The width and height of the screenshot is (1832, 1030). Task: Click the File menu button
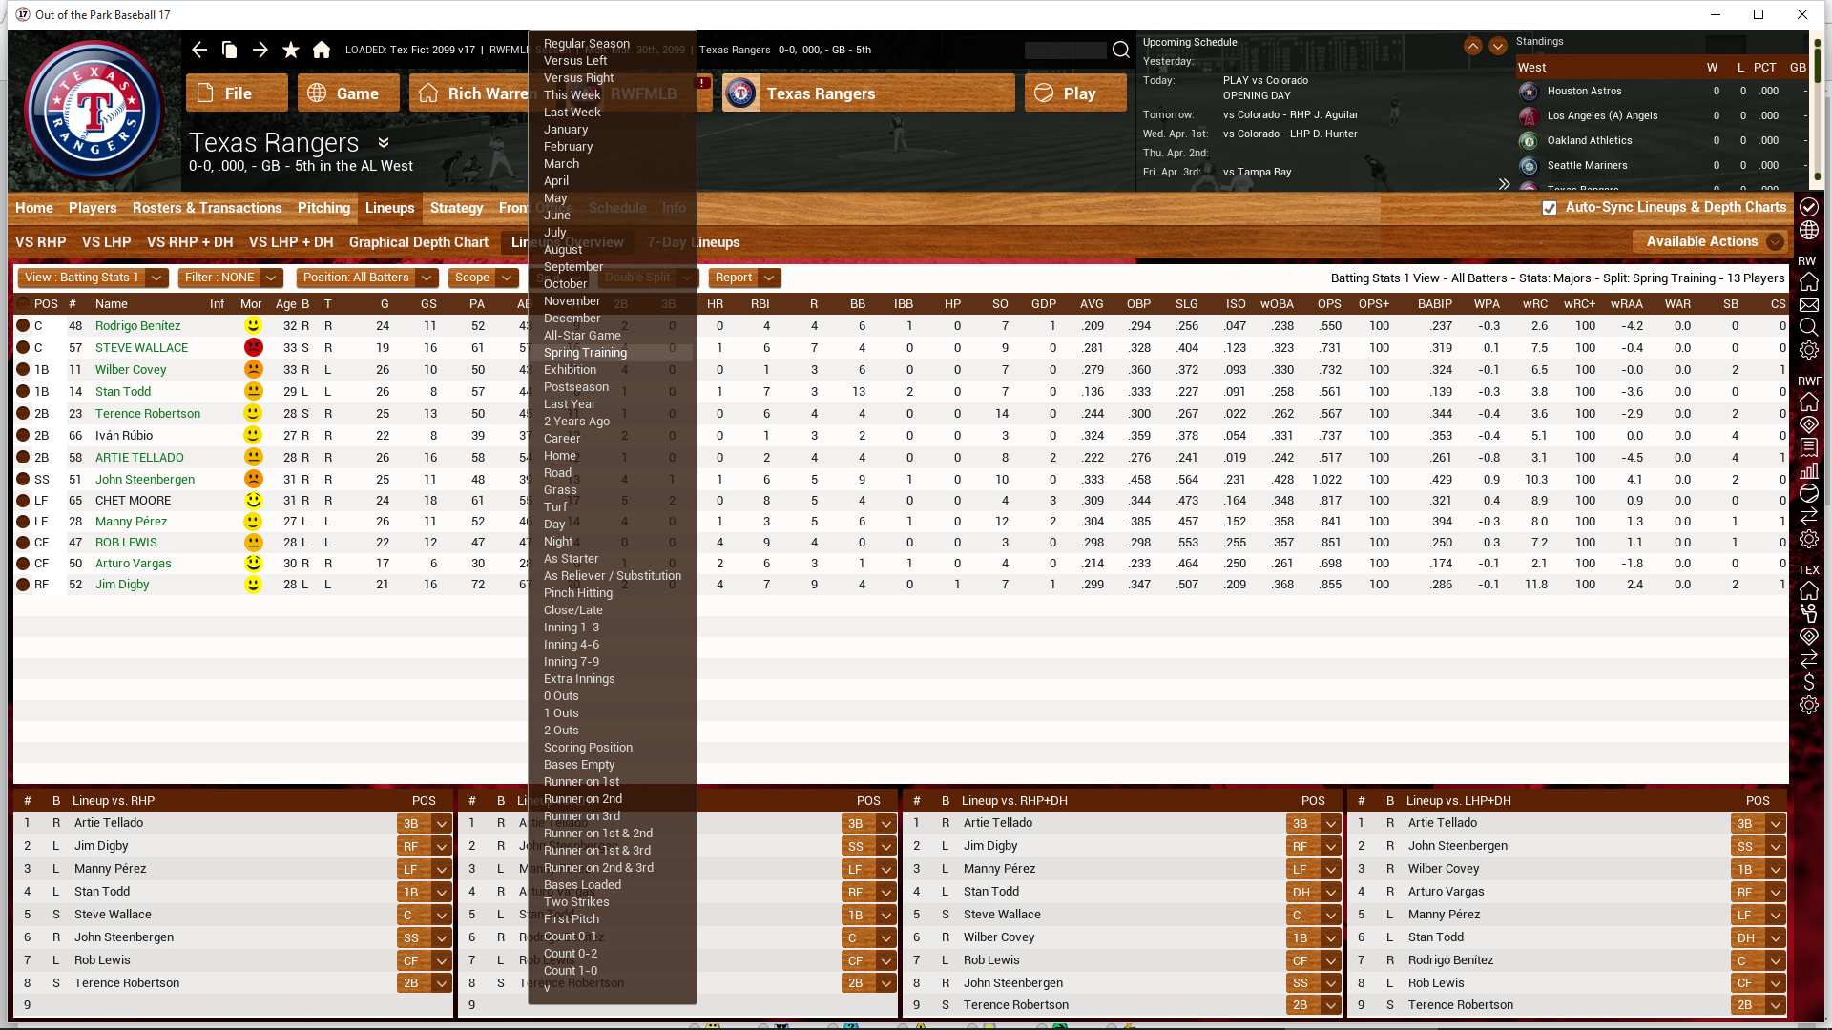point(237,93)
